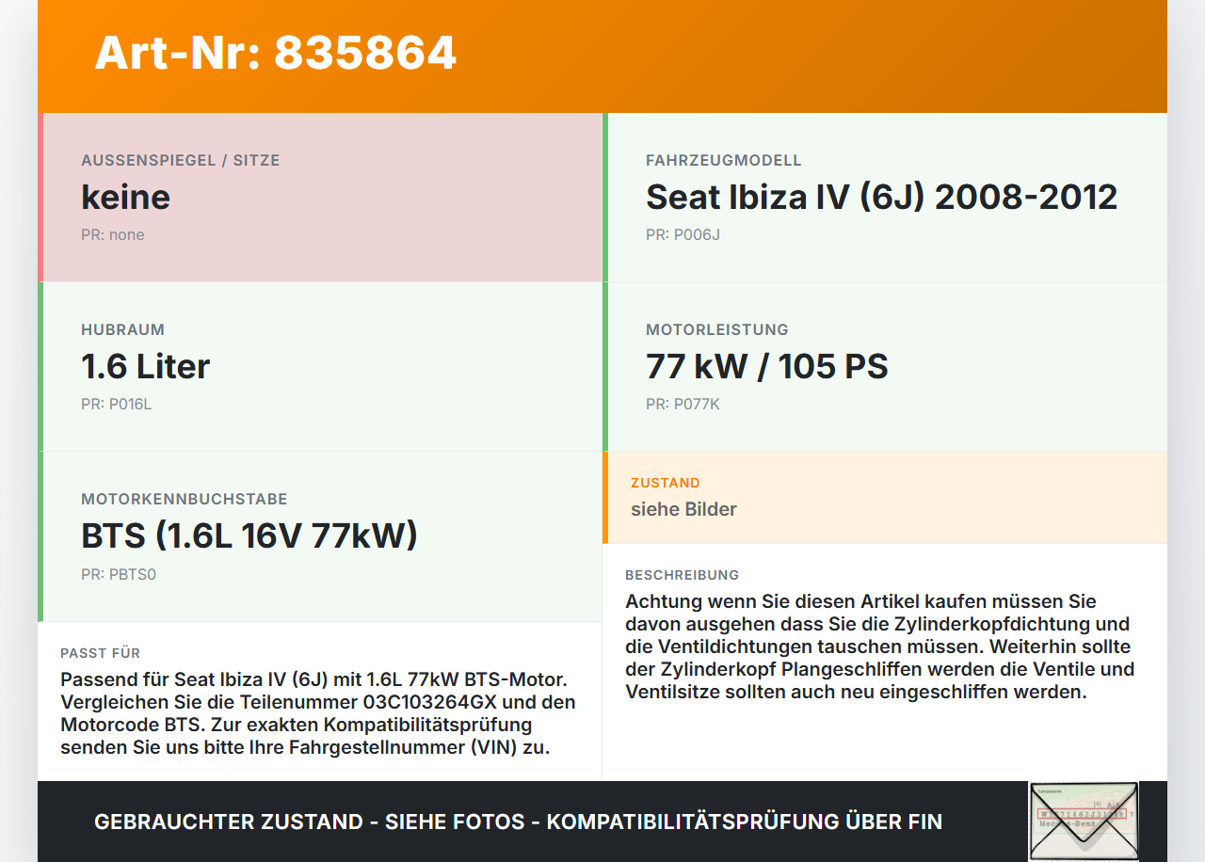This screenshot has height=862, width=1205.
Task: Select 'Seat Ibiza IV (6J) 2008-2012' text
Action: [x=881, y=197]
